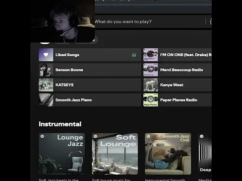Click the Spotify logo on Soft Lounge cover
This screenshot has height=181, width=242.
click(95, 136)
